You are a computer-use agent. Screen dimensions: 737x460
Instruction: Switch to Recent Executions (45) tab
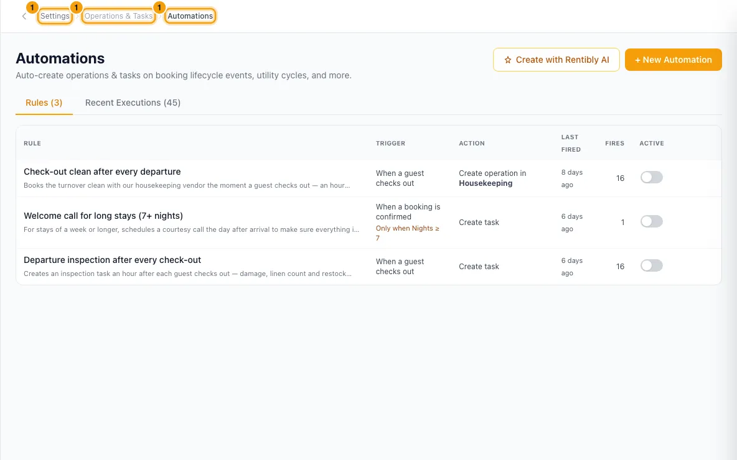(133, 103)
